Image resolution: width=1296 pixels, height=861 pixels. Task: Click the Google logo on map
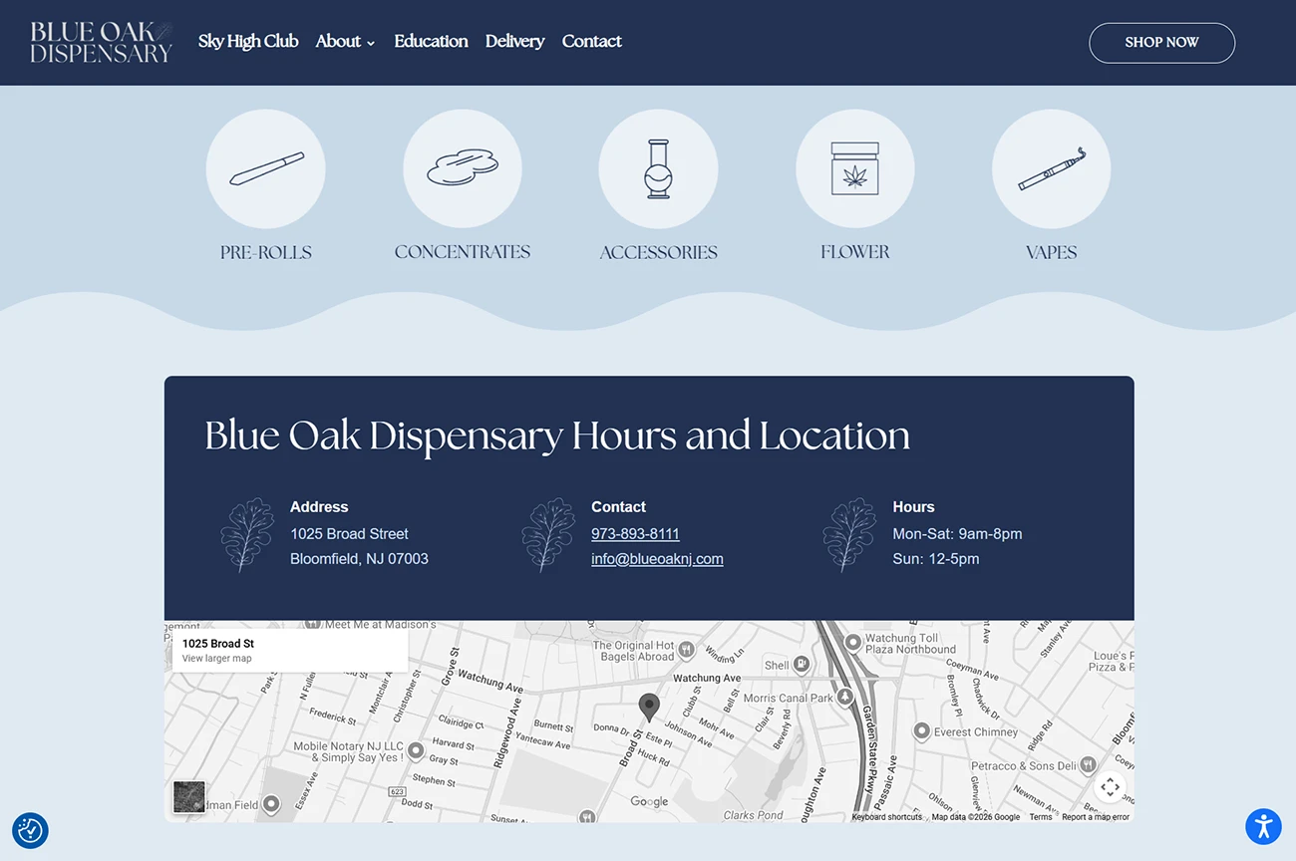pos(649,802)
